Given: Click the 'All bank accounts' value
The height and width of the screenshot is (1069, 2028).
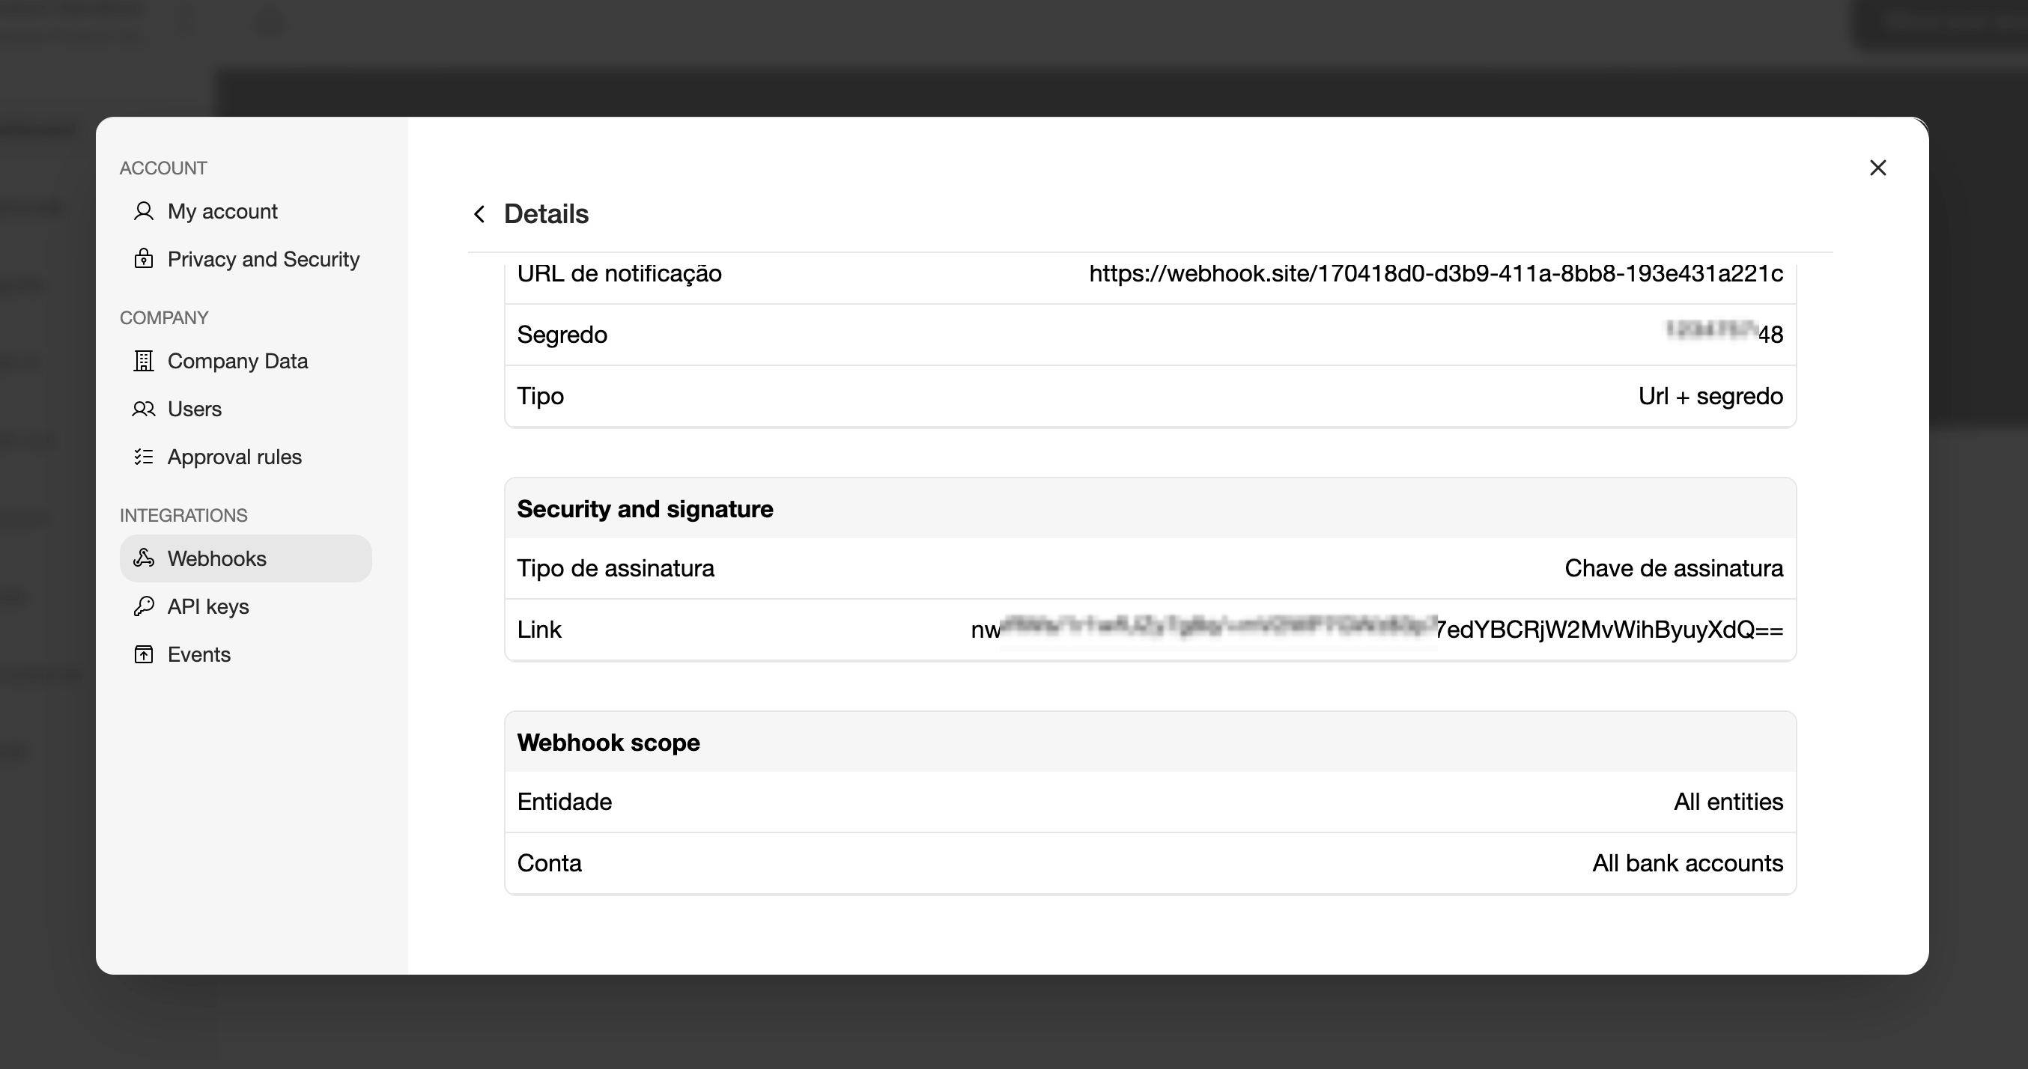Looking at the screenshot, I should click(x=1688, y=864).
